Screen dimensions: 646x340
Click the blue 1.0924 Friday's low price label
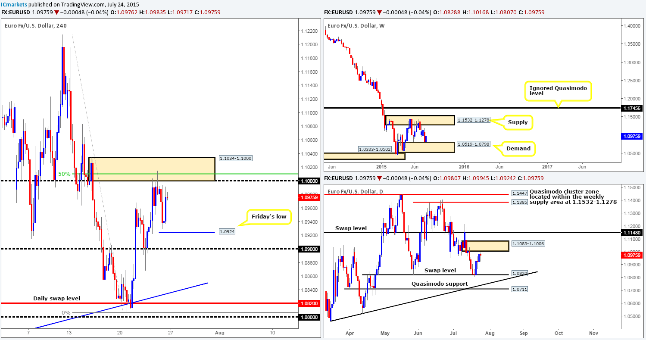(226, 231)
